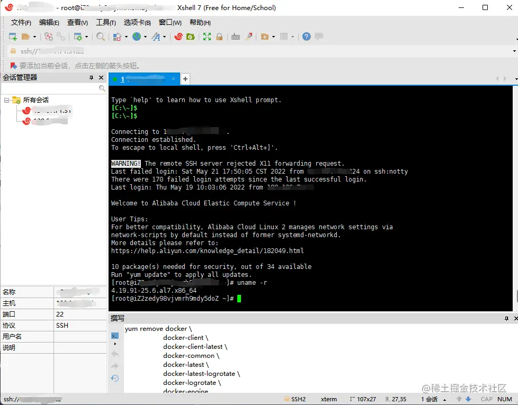518x405 pixels.
Task: Click inside the compose text area
Action: (x=320, y=358)
